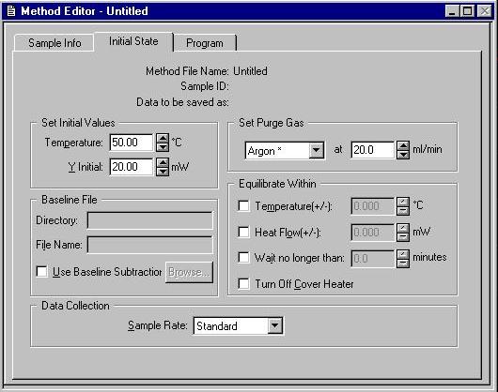Open the Argon purge gas dropdown
This screenshot has height=392, width=498.
(x=317, y=150)
